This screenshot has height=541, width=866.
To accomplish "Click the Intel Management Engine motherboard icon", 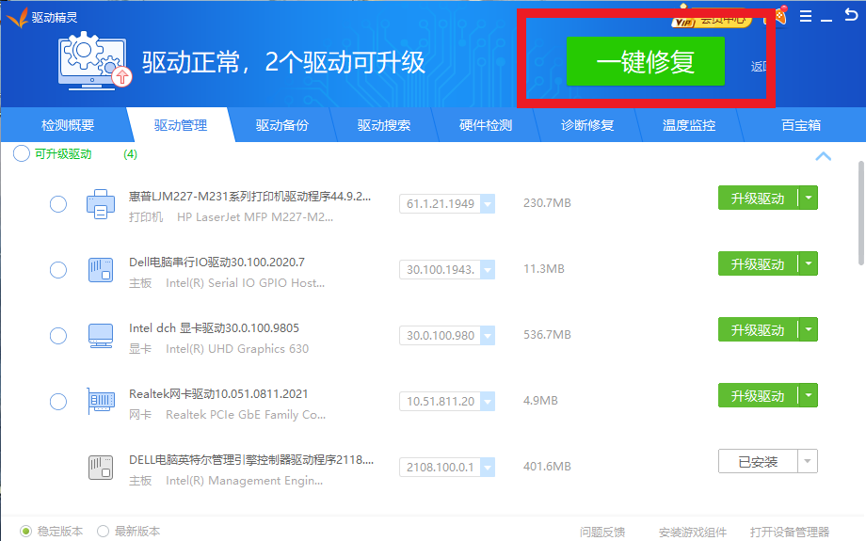I will pos(101,467).
